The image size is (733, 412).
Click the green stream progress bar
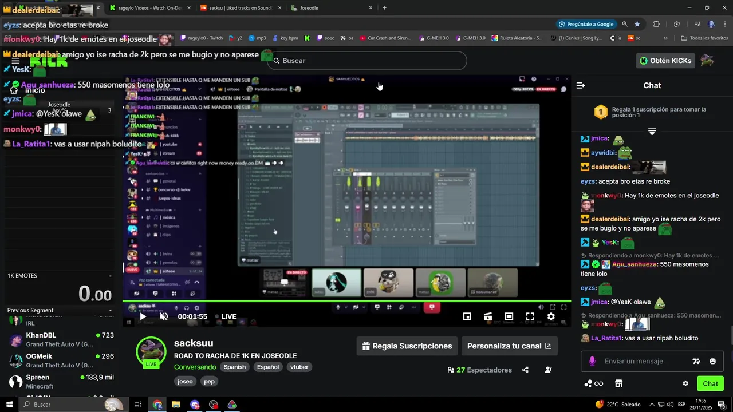click(346, 301)
